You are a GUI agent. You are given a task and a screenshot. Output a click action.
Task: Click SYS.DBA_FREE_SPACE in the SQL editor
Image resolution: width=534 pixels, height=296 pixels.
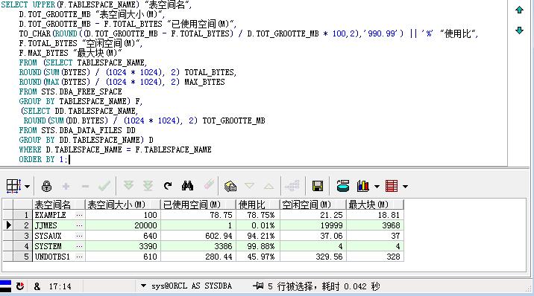(81, 91)
